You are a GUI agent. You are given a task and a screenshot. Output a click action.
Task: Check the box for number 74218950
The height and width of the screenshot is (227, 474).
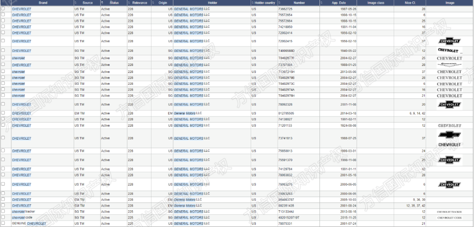pyautogui.click(x=3, y=27)
